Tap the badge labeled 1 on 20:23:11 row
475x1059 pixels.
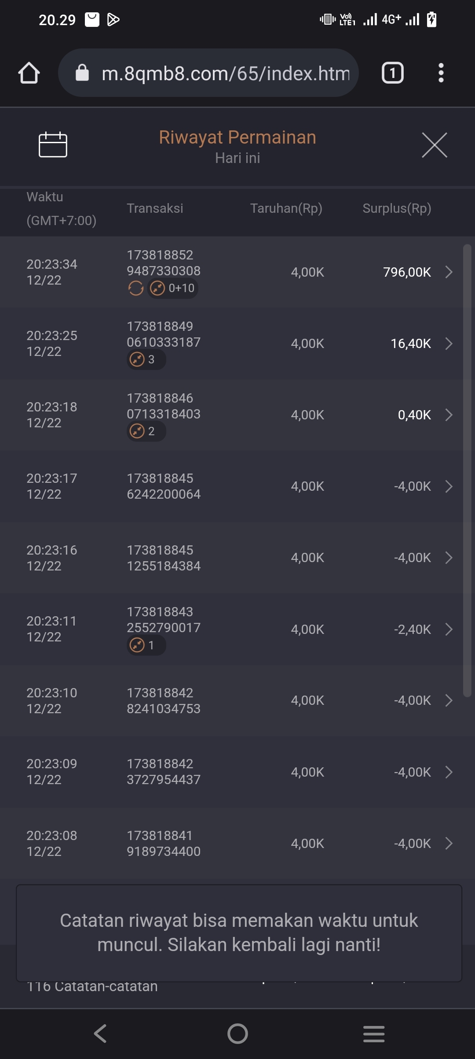tap(146, 645)
